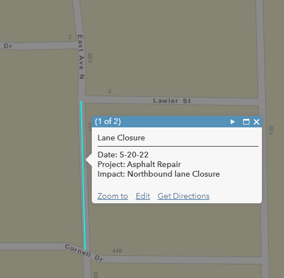Click Project: Asphalt Repair text
284x278 pixels.
pyautogui.click(x=139, y=164)
